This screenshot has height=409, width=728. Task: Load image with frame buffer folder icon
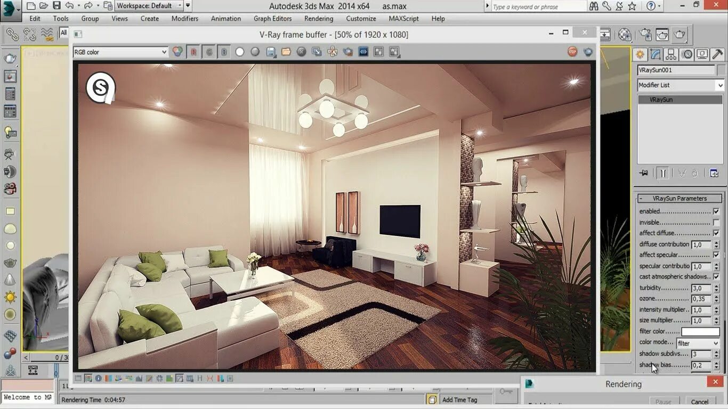pyautogui.click(x=286, y=52)
